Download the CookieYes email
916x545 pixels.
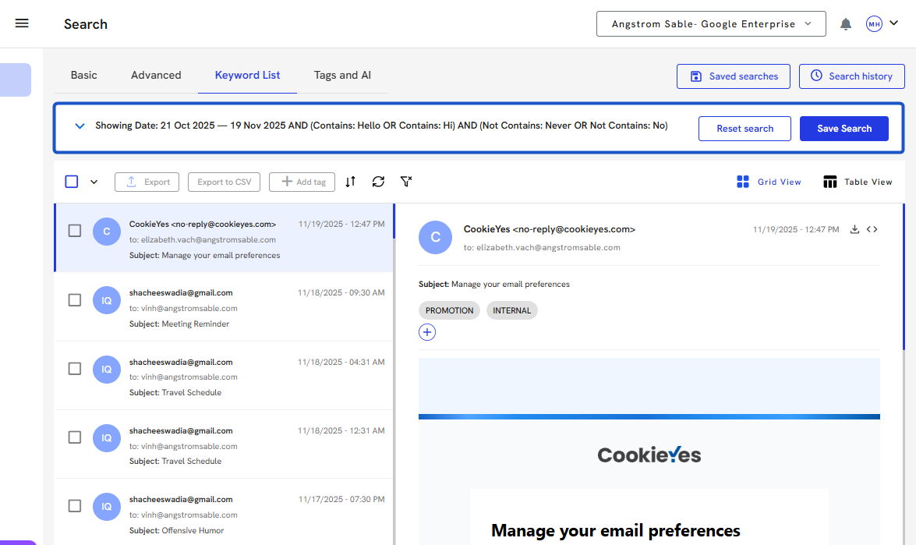854,229
